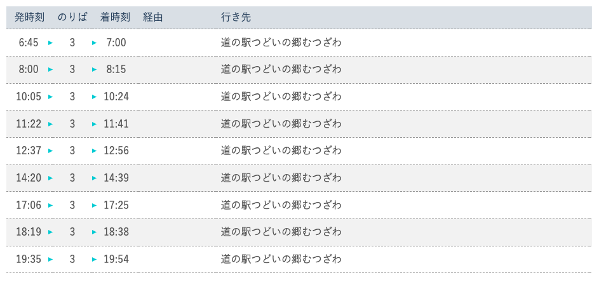Click the cyan arrow before 8:15 arrival
Image resolution: width=592 pixels, height=282 pixels.
point(95,70)
